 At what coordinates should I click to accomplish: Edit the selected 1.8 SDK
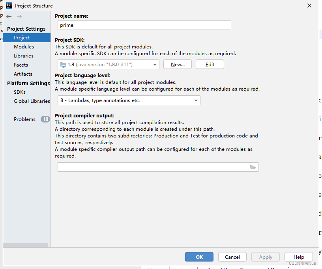pyautogui.click(x=210, y=64)
